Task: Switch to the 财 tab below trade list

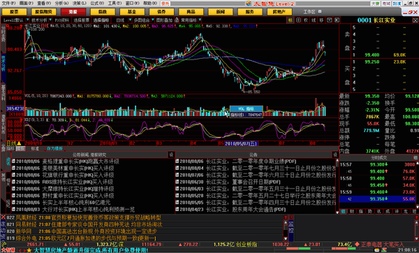Action: point(352,211)
